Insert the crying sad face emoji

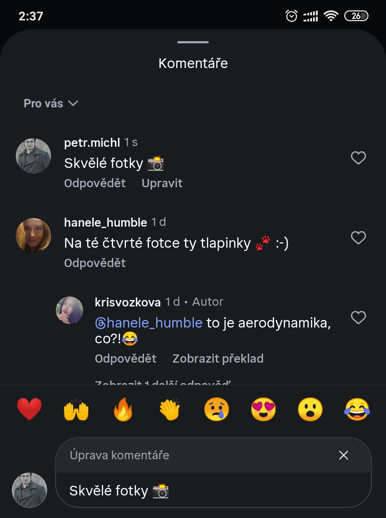pyautogui.click(x=217, y=409)
